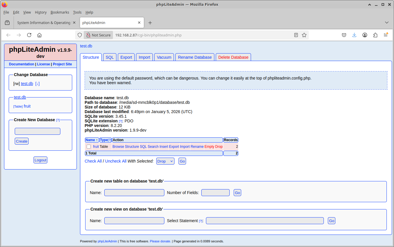
Task: Click the Save to Pocket icon
Action: (344, 35)
